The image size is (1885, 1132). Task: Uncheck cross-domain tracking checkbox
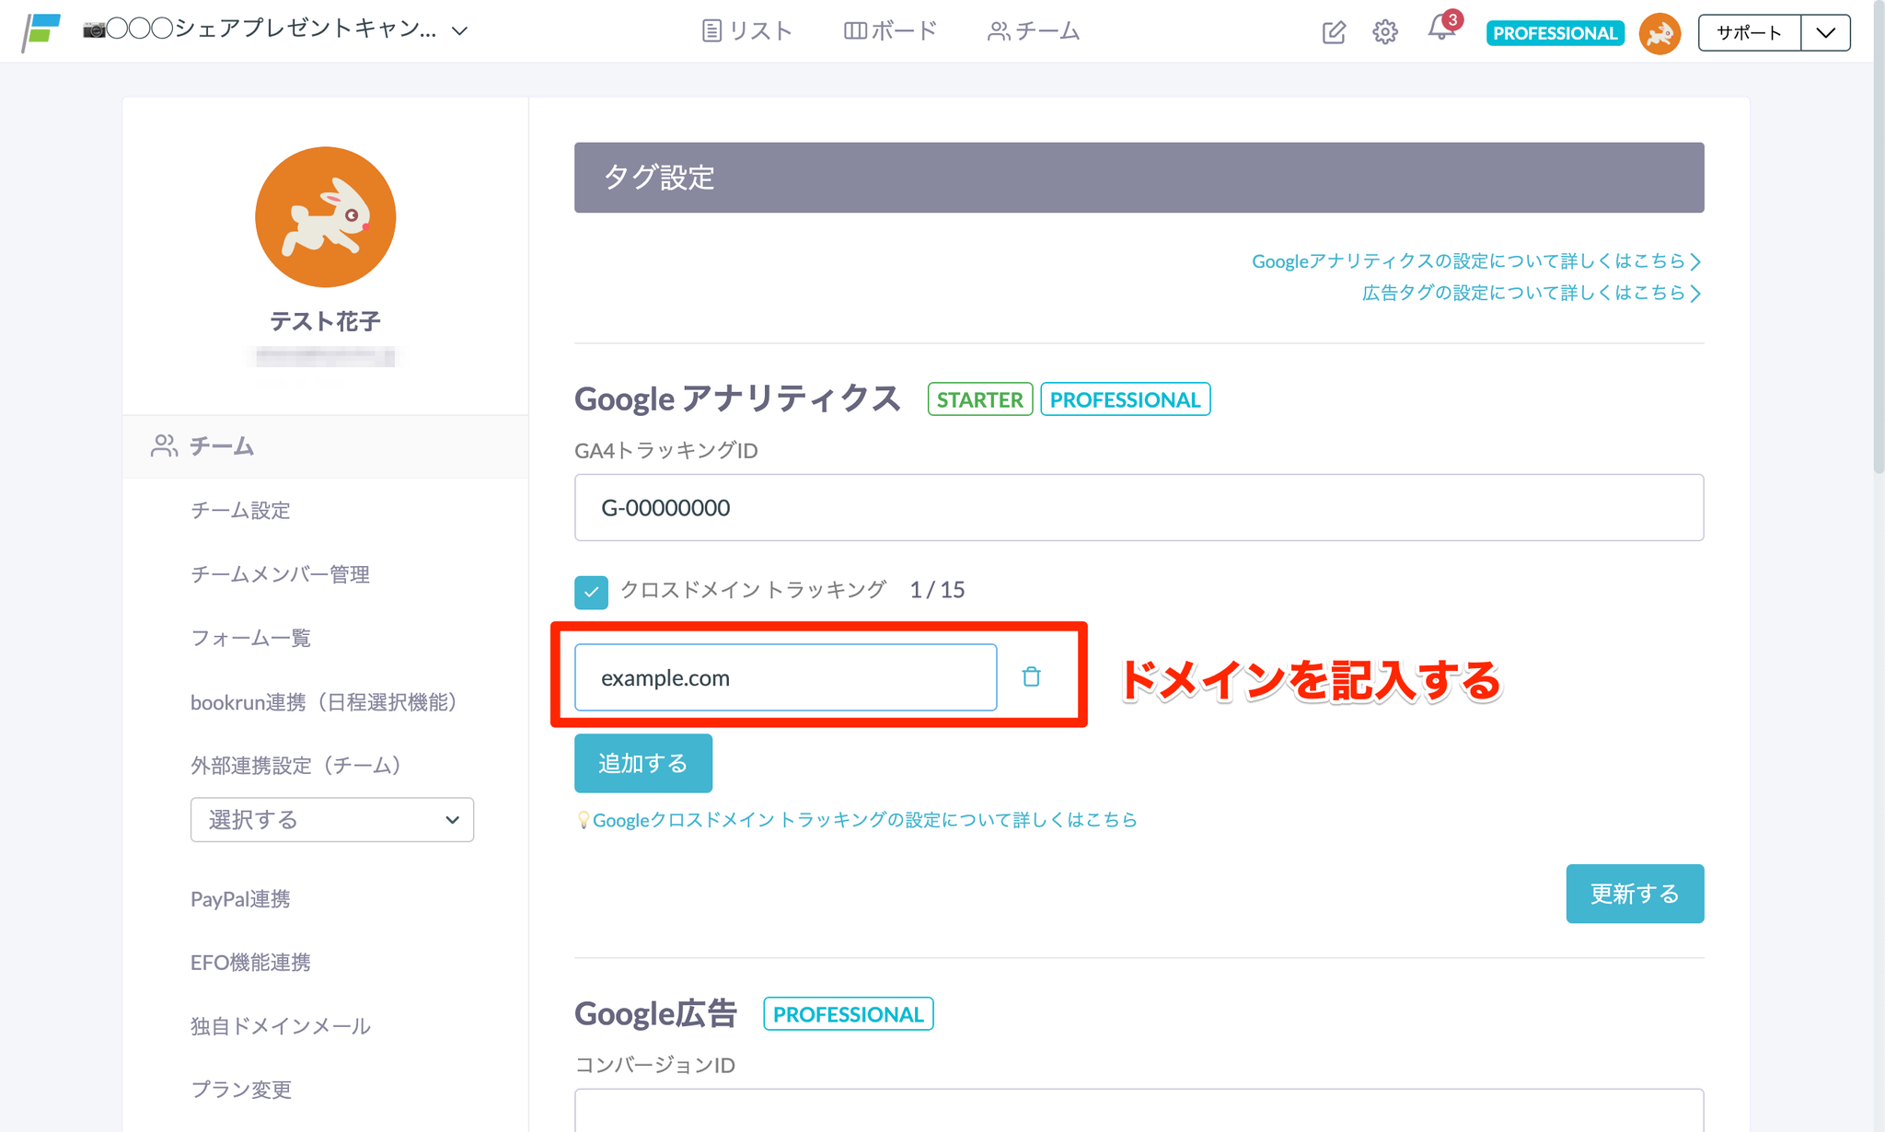[x=591, y=592]
